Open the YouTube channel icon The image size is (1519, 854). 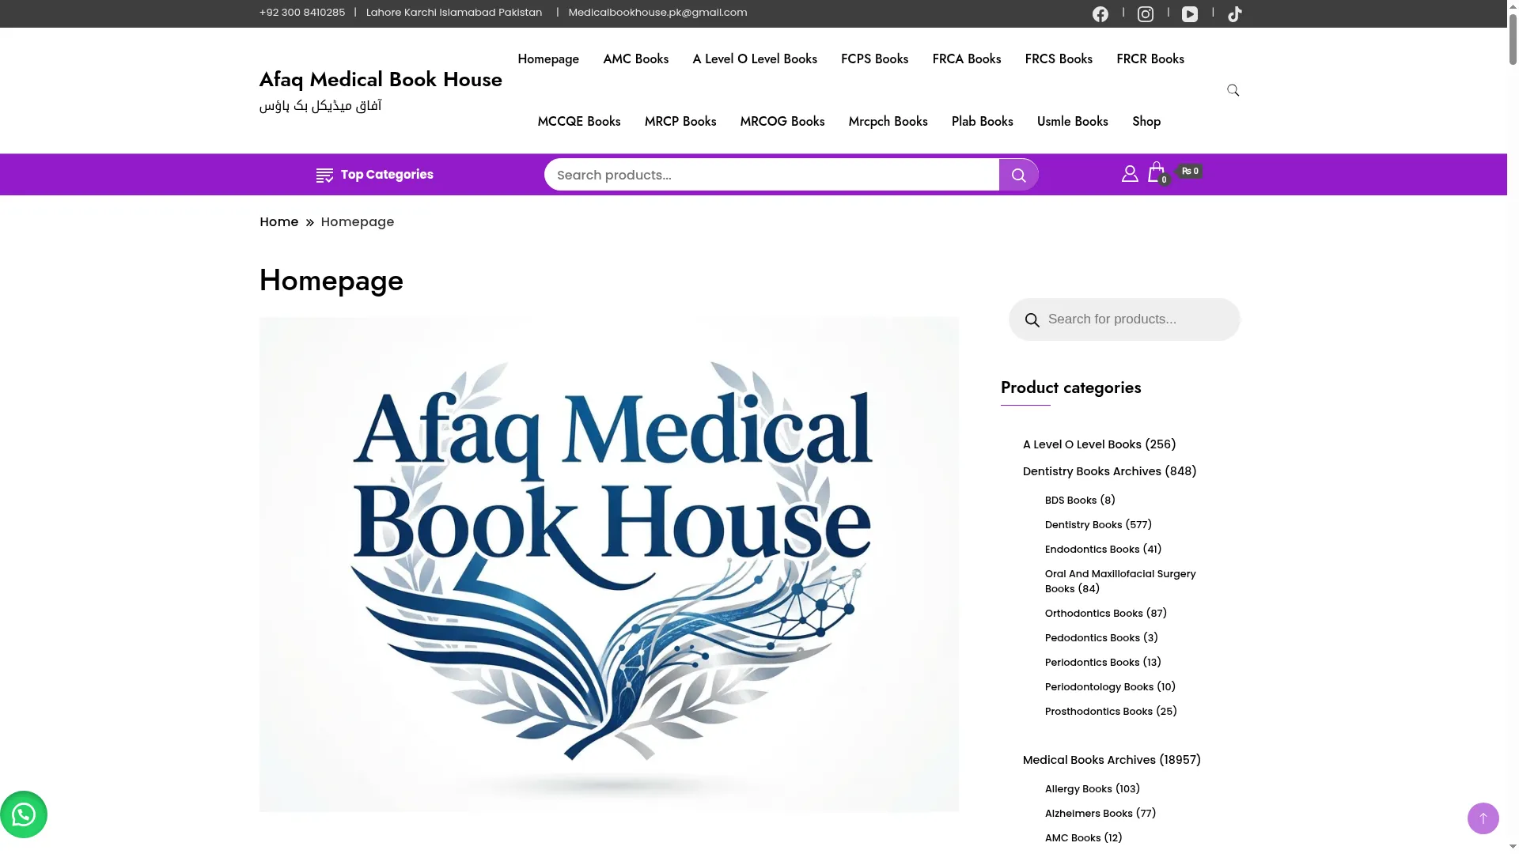point(1189,14)
